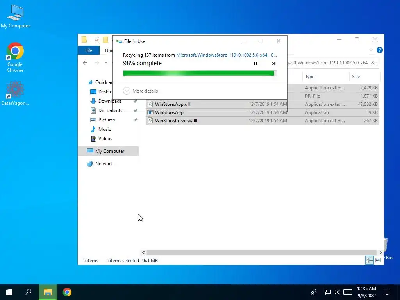Minimize the File In Use dialog
400x300 pixels.
[x=243, y=41]
